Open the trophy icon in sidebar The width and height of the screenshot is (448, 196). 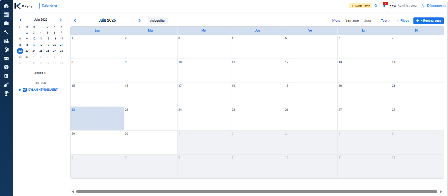[6, 93]
